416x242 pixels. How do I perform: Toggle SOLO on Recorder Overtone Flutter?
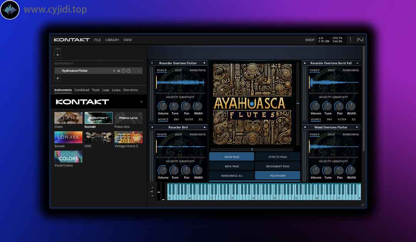pyautogui.click(x=178, y=70)
